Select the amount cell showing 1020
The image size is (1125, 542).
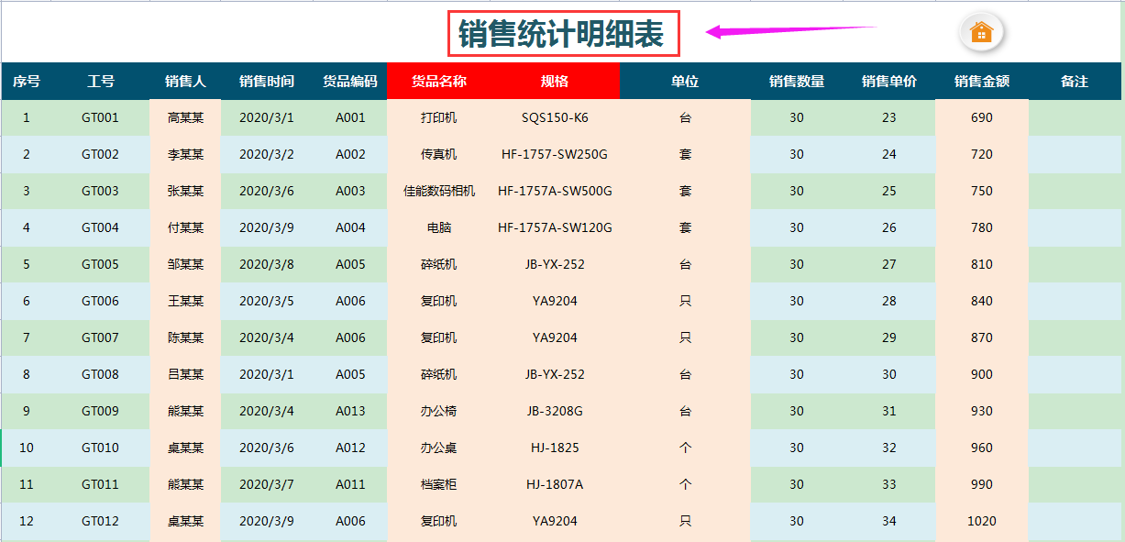(x=982, y=521)
